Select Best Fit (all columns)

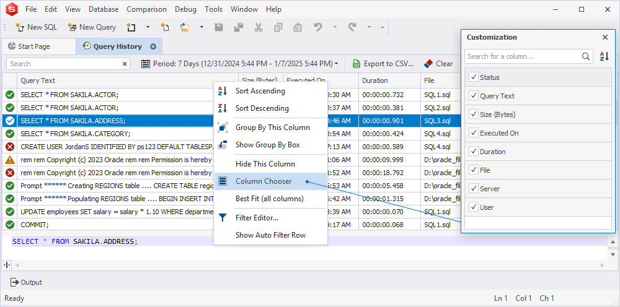click(x=270, y=199)
